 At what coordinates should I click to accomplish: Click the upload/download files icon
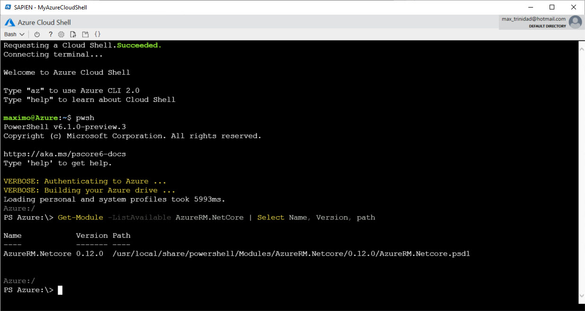[73, 34]
